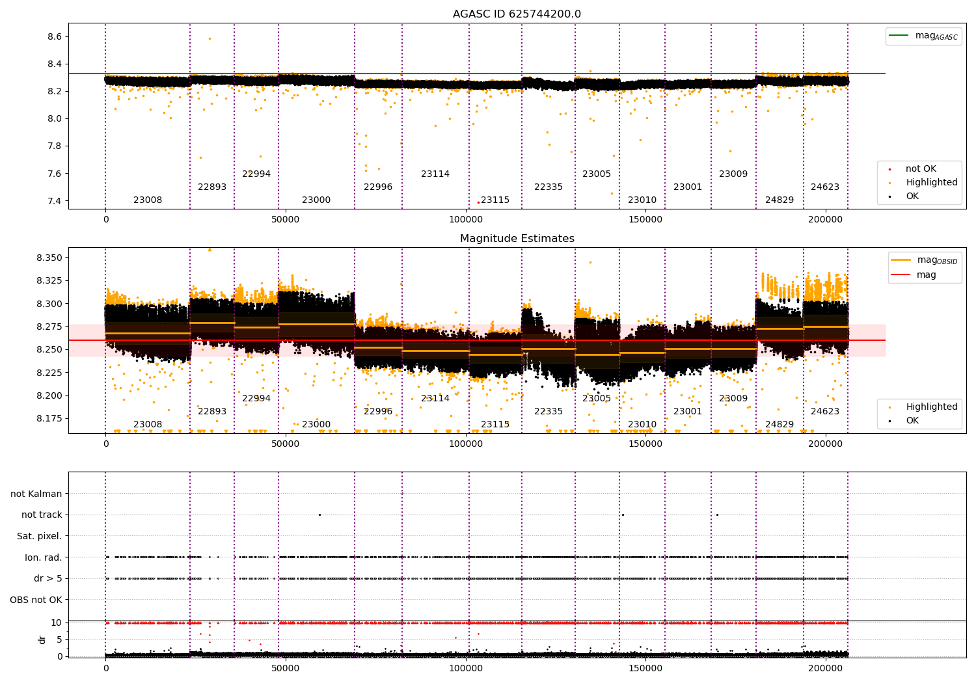The width and height of the screenshot is (976, 683).
Task: Click the 'not track' y-axis label
Action: [42, 515]
